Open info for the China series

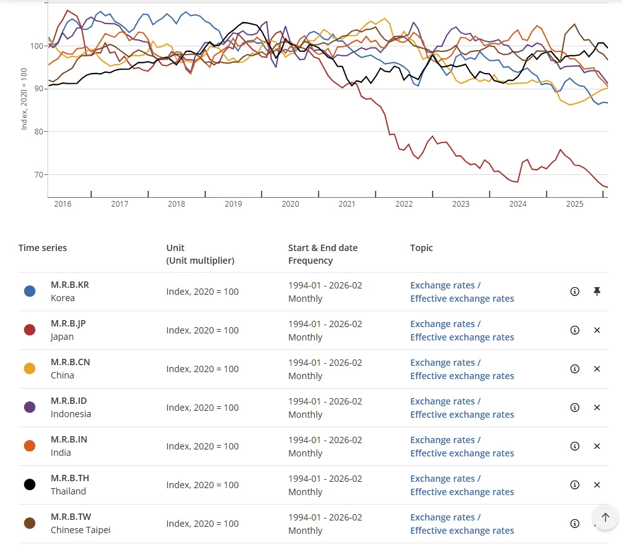click(574, 369)
